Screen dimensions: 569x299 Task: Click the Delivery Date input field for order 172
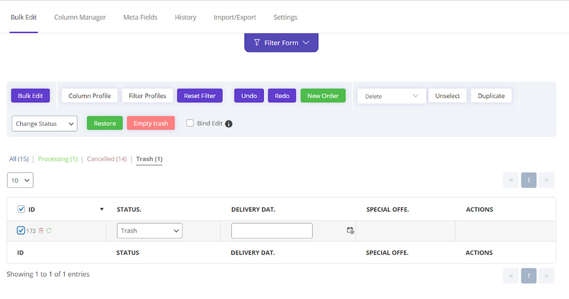(272, 231)
